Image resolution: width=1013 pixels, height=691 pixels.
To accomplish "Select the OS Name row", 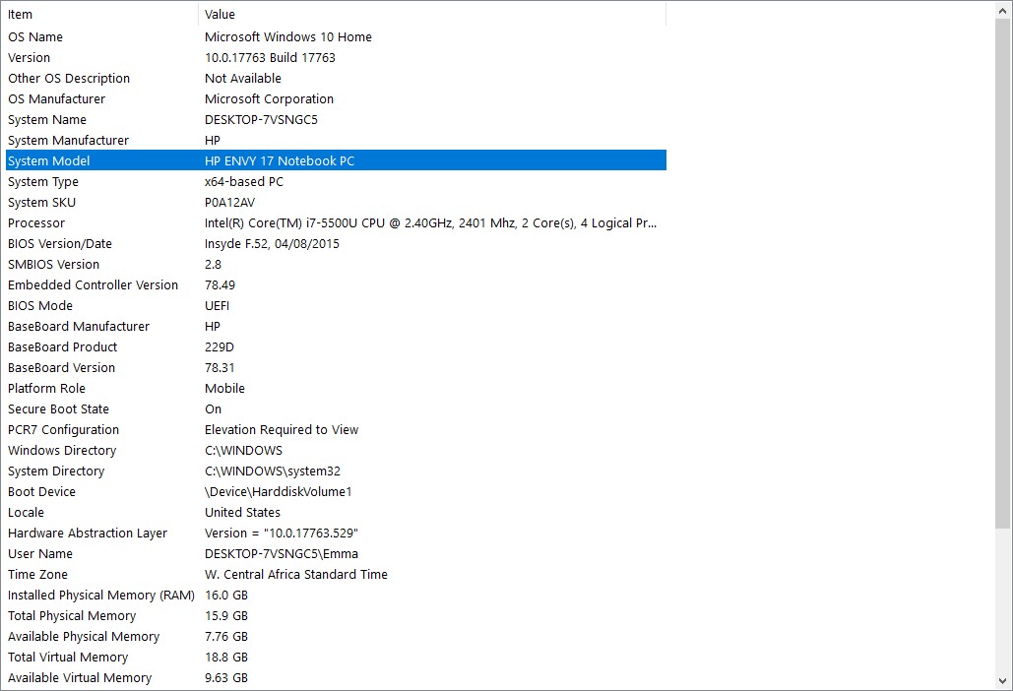I will coord(336,36).
